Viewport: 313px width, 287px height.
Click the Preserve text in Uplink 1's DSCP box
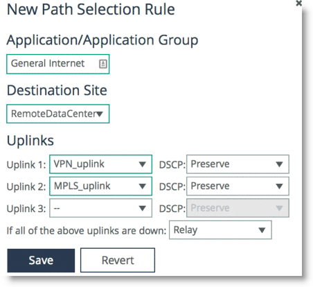210,164
